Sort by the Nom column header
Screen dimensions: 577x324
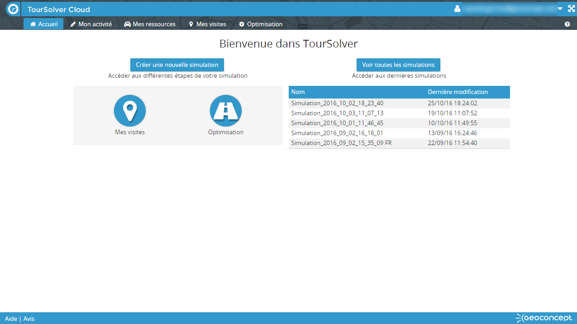point(357,92)
